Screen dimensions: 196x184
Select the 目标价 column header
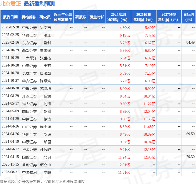point(189,17)
